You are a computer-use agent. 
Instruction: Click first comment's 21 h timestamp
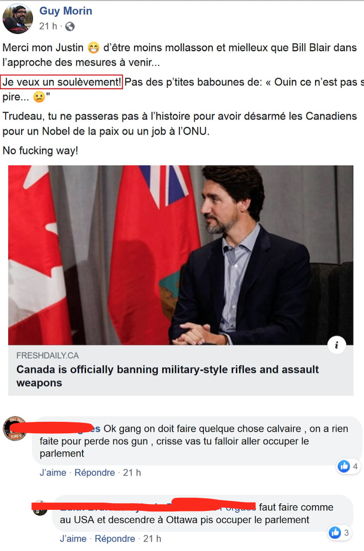coord(132,473)
